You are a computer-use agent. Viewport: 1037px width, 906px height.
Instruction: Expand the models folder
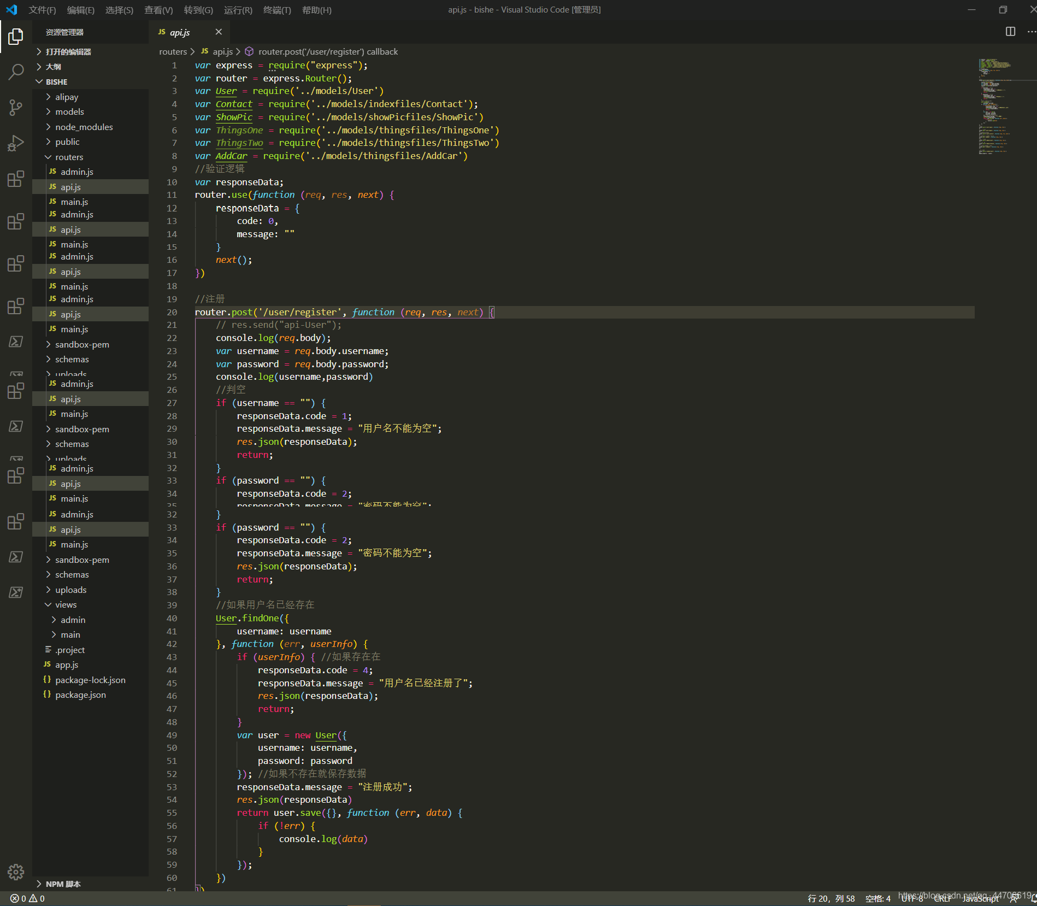click(x=90, y=111)
